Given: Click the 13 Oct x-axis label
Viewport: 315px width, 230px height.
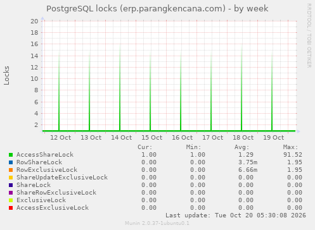Looking at the screenshot, I should pyautogui.click(x=91, y=138).
